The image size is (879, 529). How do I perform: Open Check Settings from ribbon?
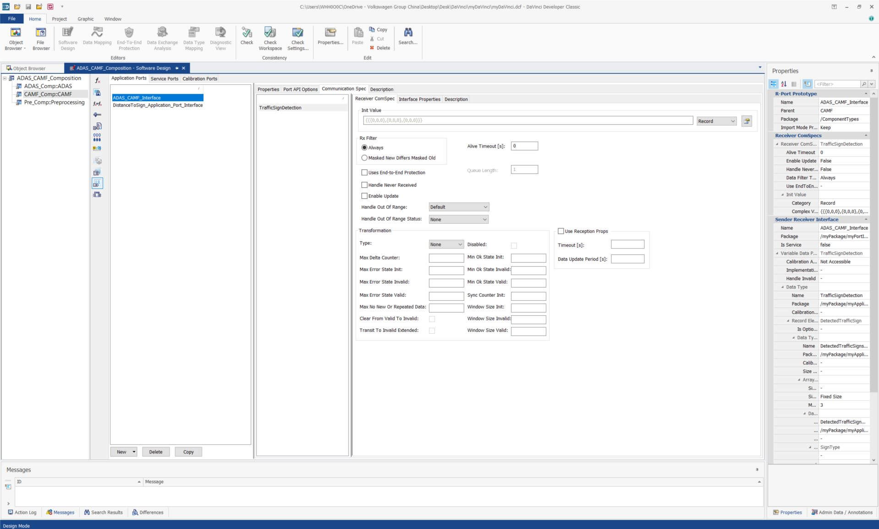pyautogui.click(x=297, y=33)
